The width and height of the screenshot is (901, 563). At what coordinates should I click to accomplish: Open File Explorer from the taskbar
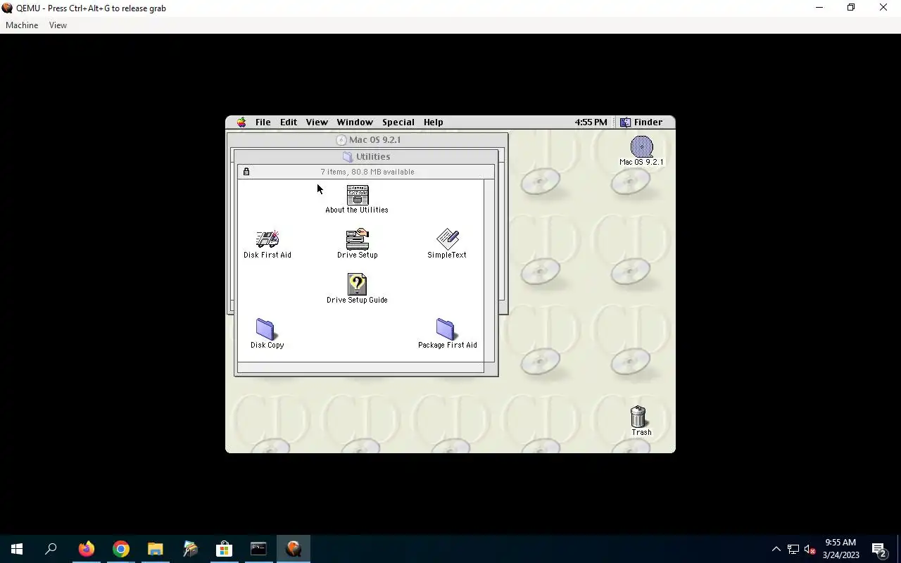click(156, 549)
